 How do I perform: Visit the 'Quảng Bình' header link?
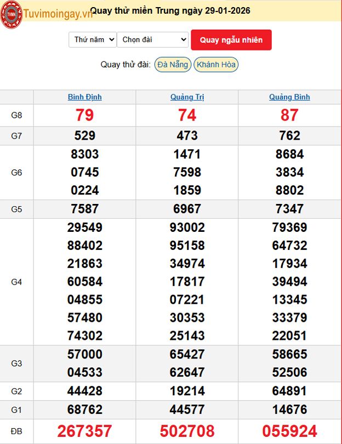[289, 97]
